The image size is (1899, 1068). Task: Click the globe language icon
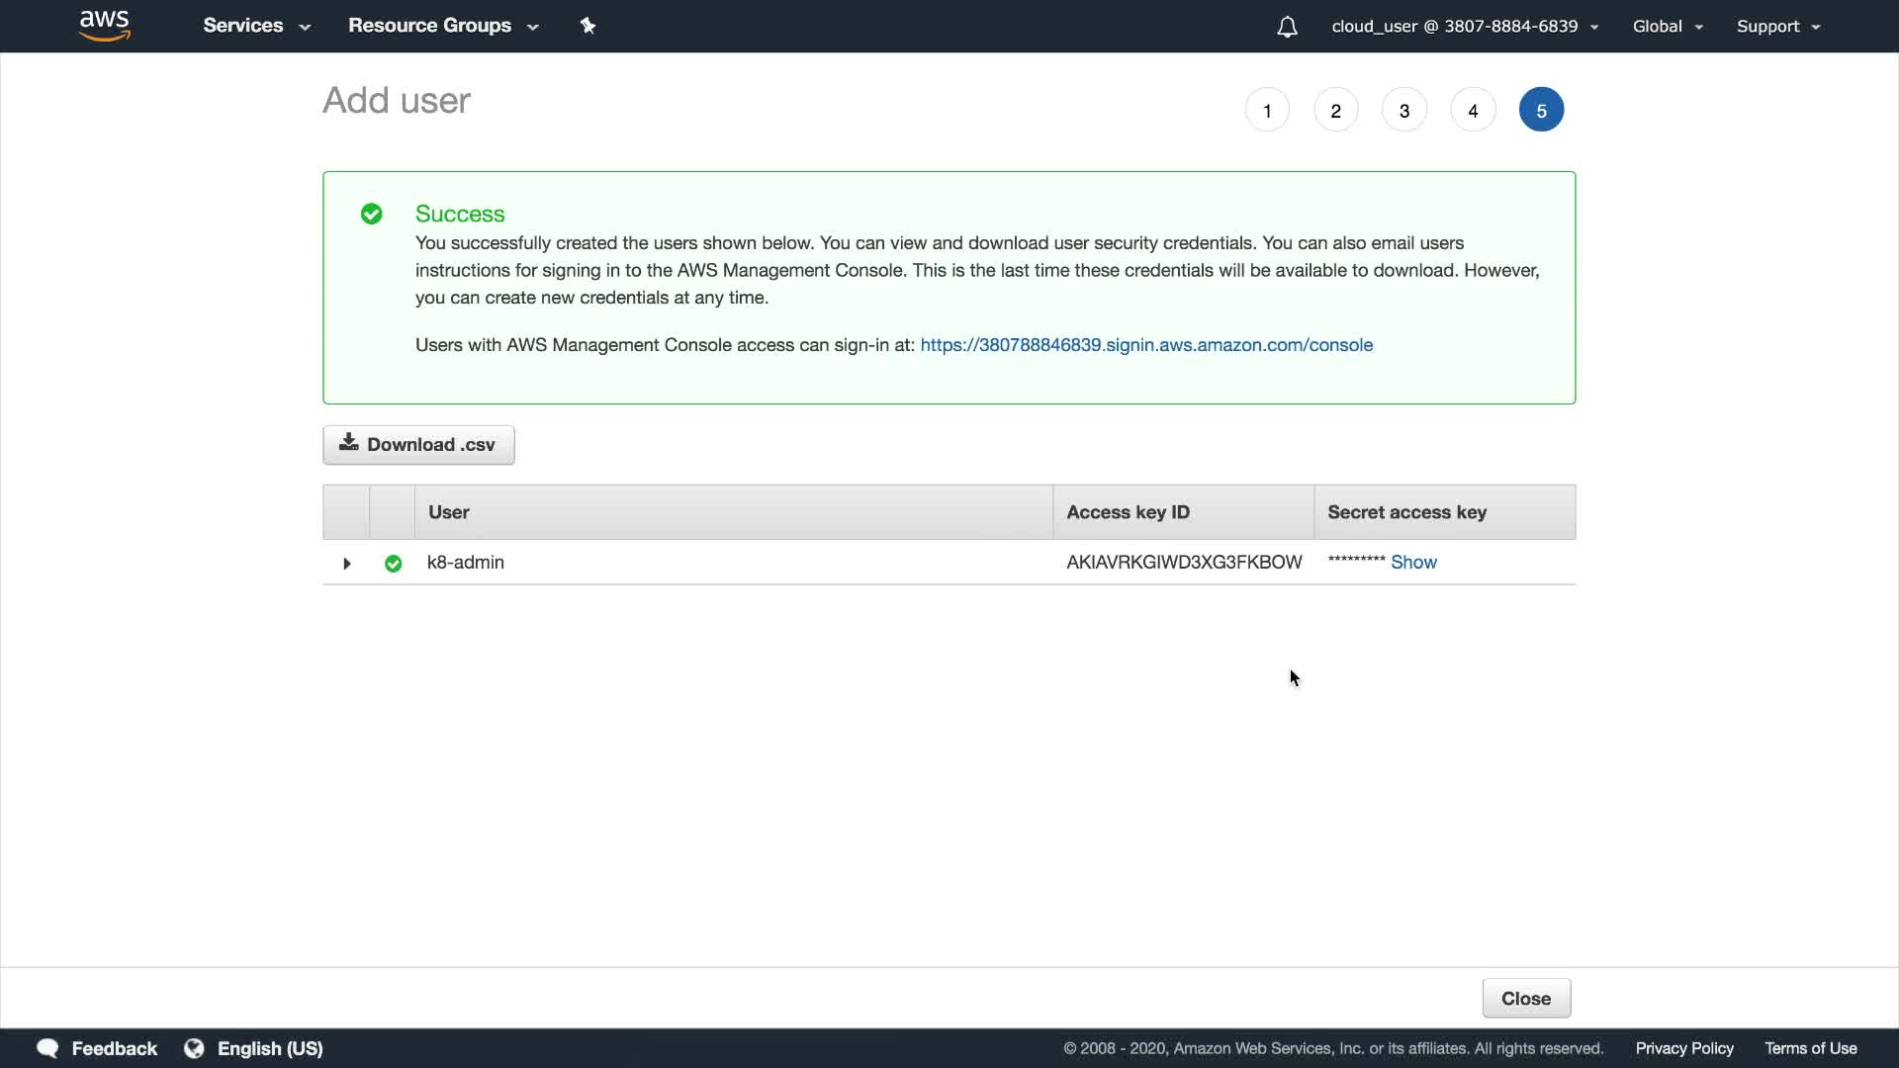[x=194, y=1048]
